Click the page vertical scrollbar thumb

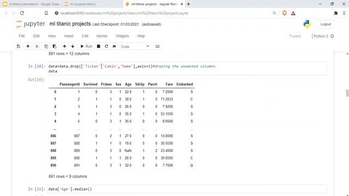[x=347, y=93]
